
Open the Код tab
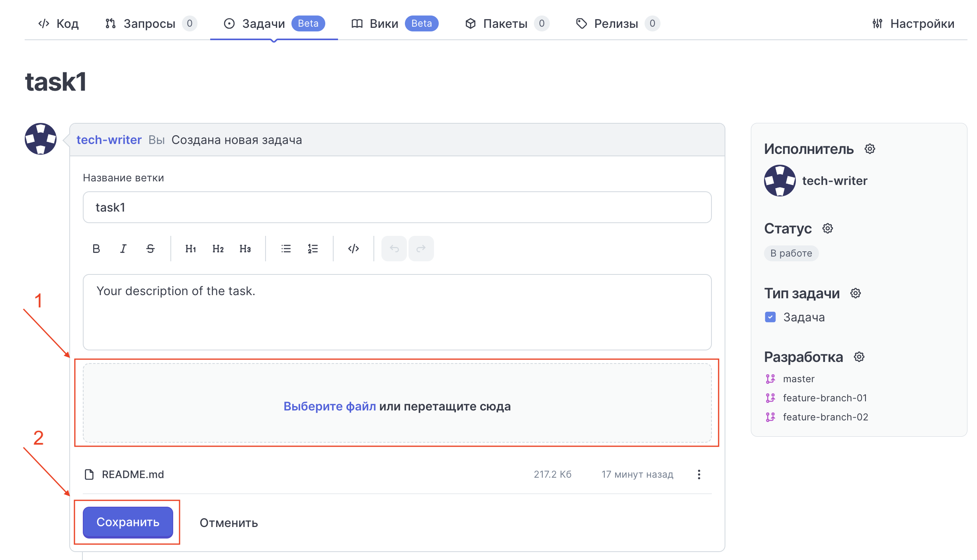[x=59, y=23]
